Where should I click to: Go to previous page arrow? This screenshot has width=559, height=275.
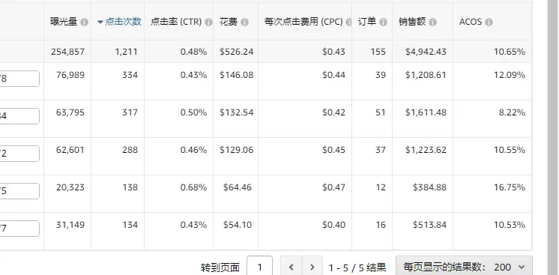tap(291, 267)
